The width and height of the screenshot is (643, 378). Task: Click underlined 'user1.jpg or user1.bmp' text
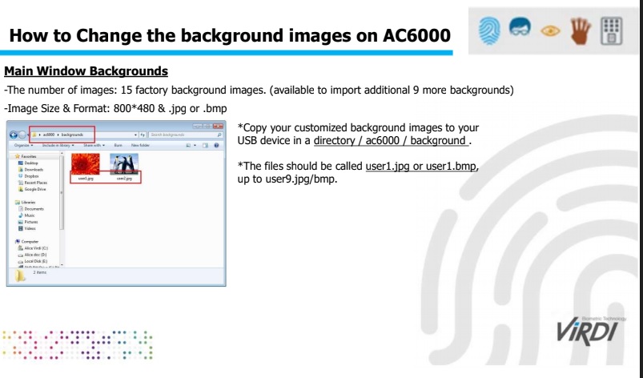[x=420, y=166]
